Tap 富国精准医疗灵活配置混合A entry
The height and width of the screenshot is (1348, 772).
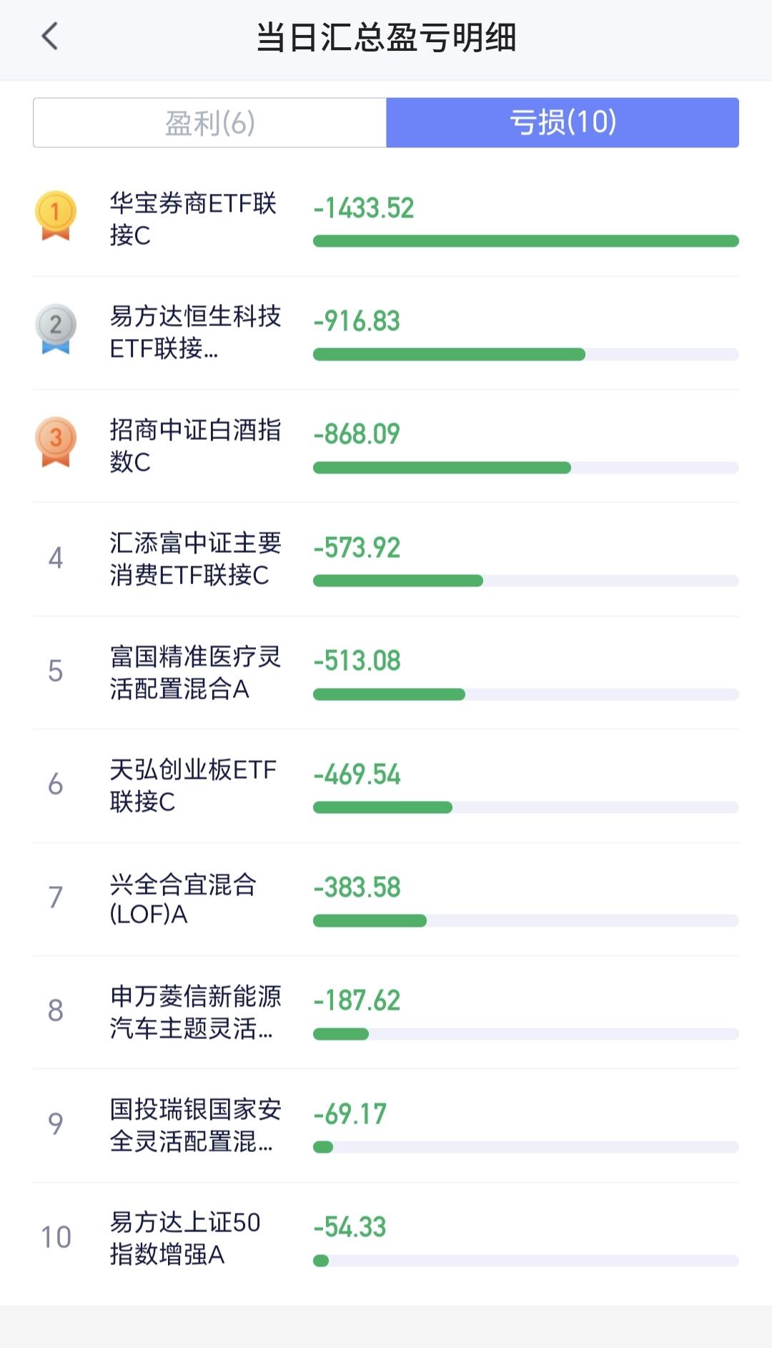[386, 672]
